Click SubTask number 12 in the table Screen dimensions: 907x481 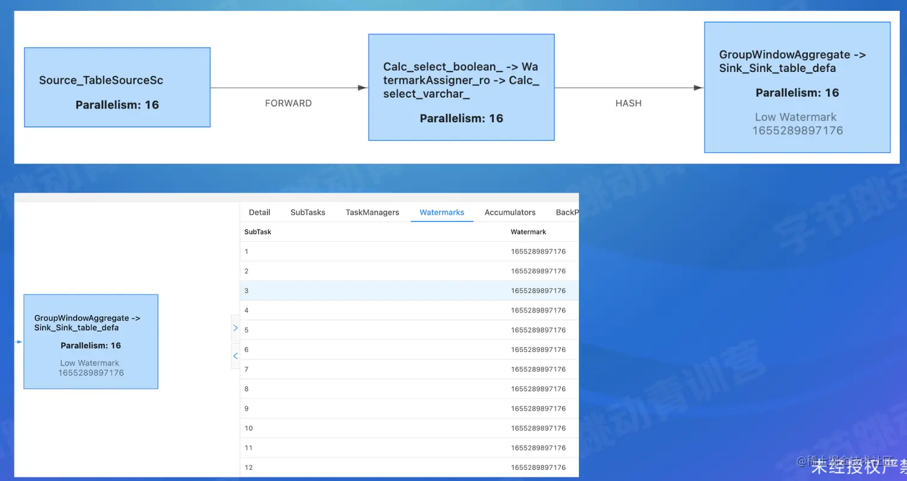(248, 467)
